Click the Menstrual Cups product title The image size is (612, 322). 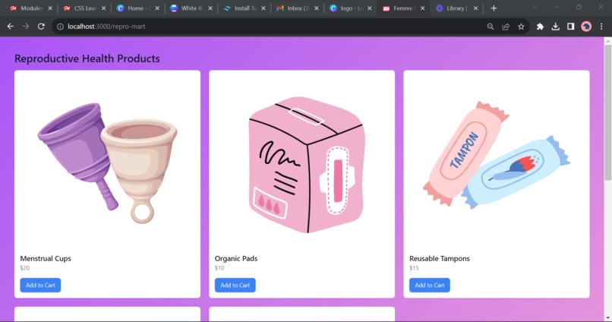[46, 258]
